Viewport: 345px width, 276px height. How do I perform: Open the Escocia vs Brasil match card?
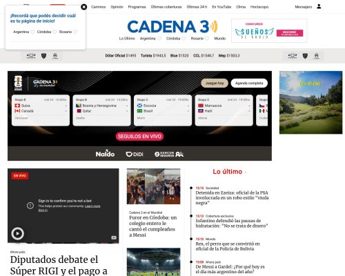pyautogui.click(x=163, y=110)
